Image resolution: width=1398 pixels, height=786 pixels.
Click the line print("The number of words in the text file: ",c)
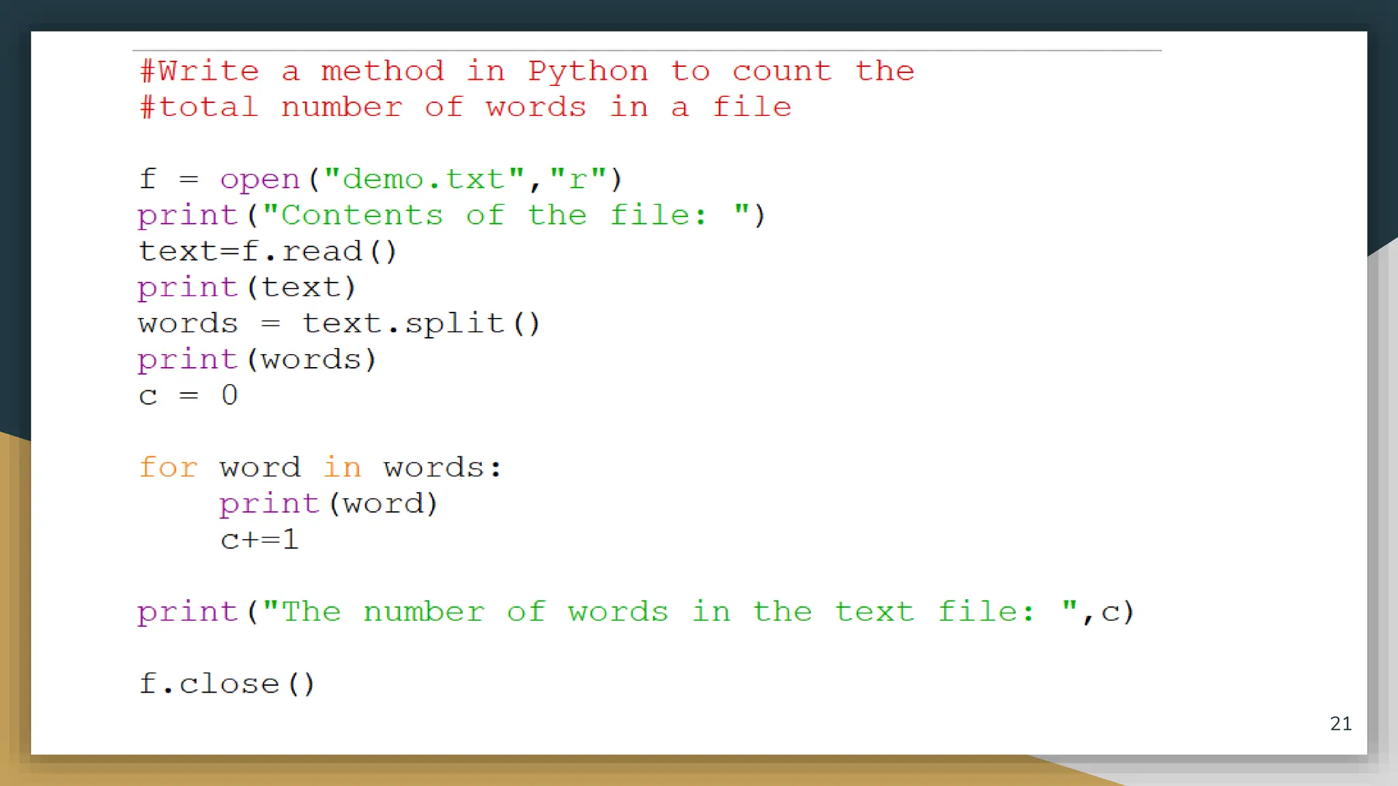tap(636, 612)
